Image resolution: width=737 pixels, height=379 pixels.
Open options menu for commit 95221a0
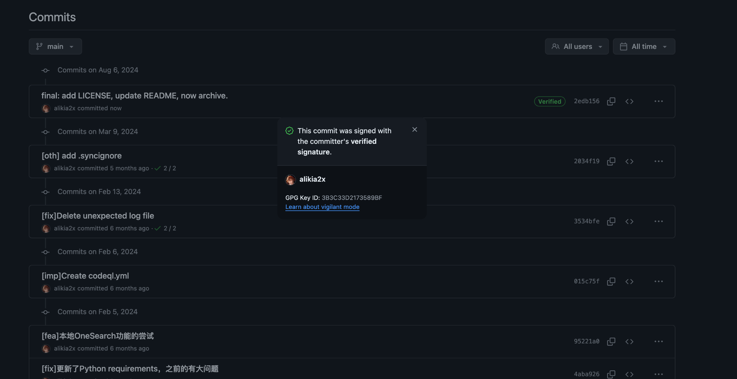(x=659, y=341)
